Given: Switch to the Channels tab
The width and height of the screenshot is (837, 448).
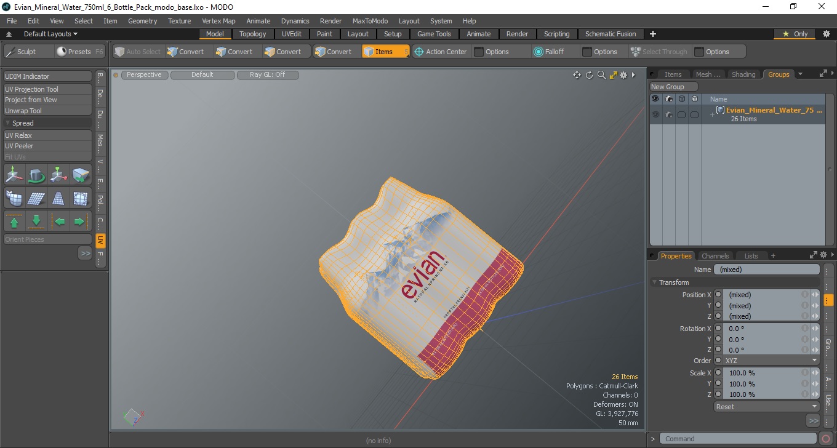Looking at the screenshot, I should click(x=715, y=256).
